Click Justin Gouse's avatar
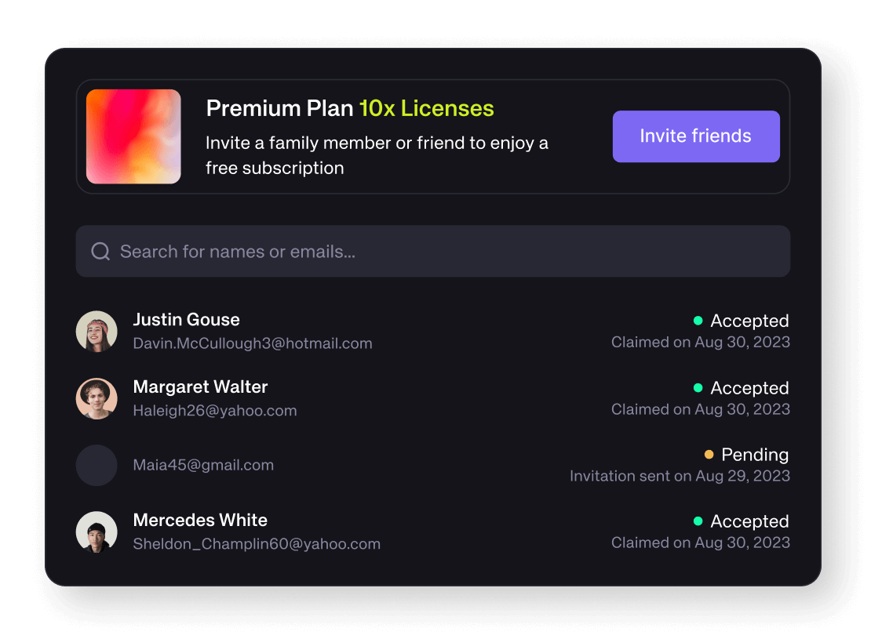Image resolution: width=871 pixels, height=635 pixels. click(x=97, y=332)
